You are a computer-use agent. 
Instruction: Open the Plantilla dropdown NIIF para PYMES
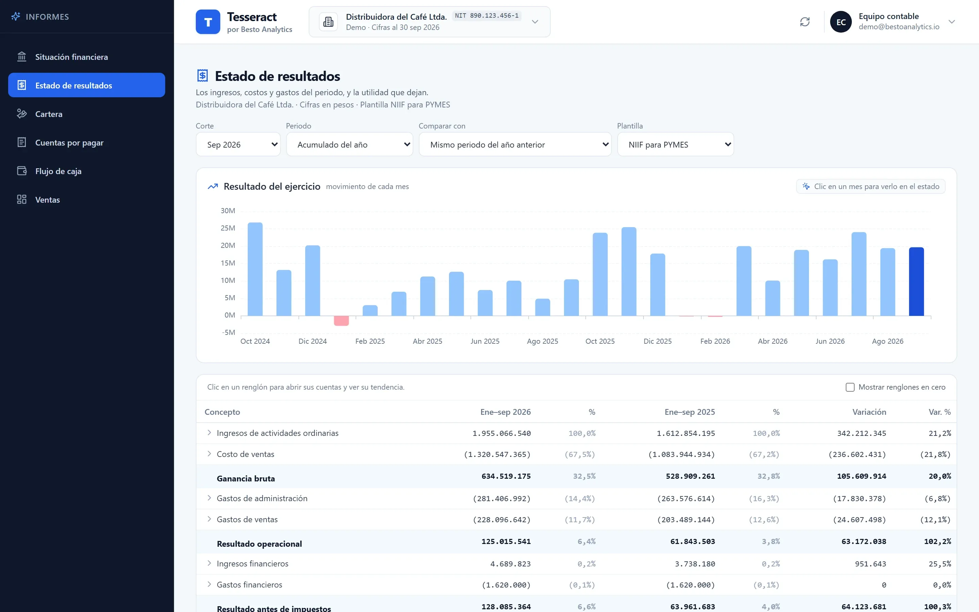click(x=675, y=144)
